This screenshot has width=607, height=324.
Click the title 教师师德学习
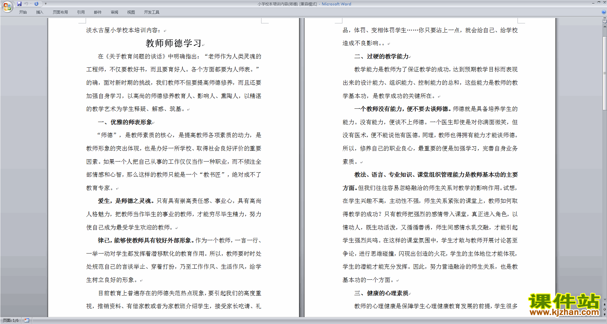[173, 43]
